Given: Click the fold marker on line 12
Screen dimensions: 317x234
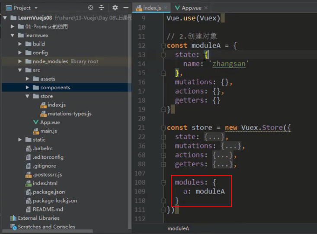Looking at the screenshot, I should coord(163,46).
